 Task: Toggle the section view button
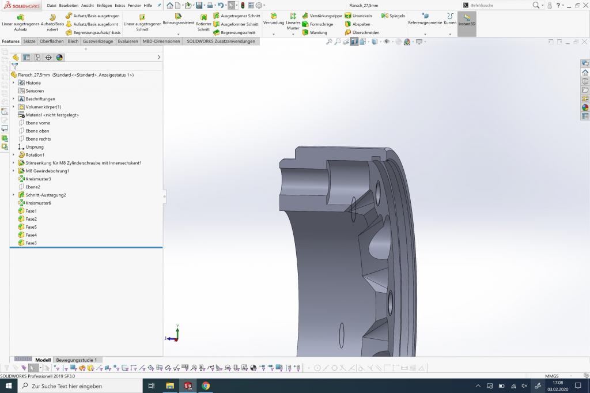click(x=354, y=41)
